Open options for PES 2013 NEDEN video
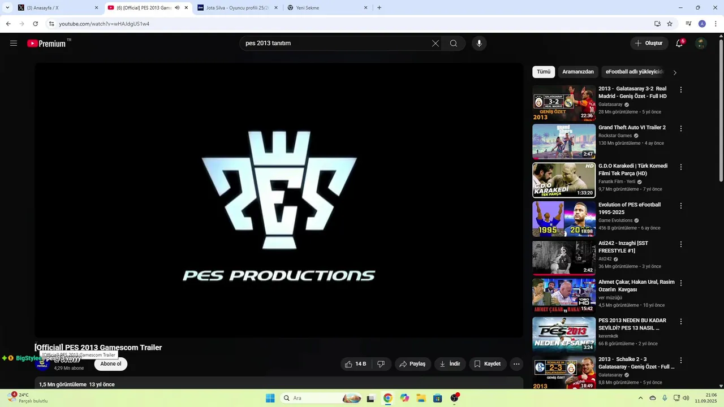 click(x=681, y=322)
